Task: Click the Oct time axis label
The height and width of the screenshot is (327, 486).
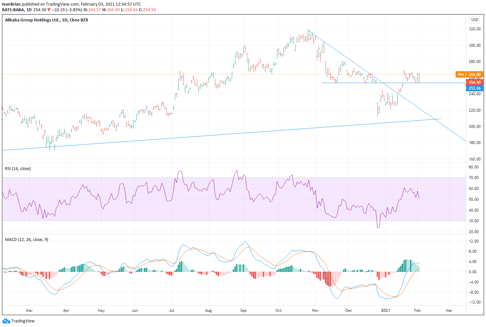Action: (279, 311)
